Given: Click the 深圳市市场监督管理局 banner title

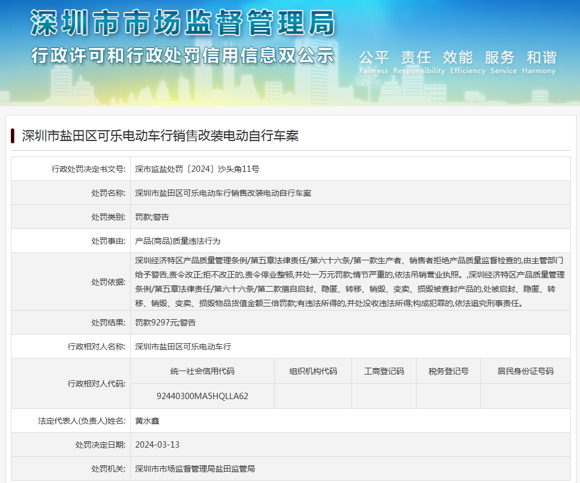Looking at the screenshot, I should [x=183, y=23].
